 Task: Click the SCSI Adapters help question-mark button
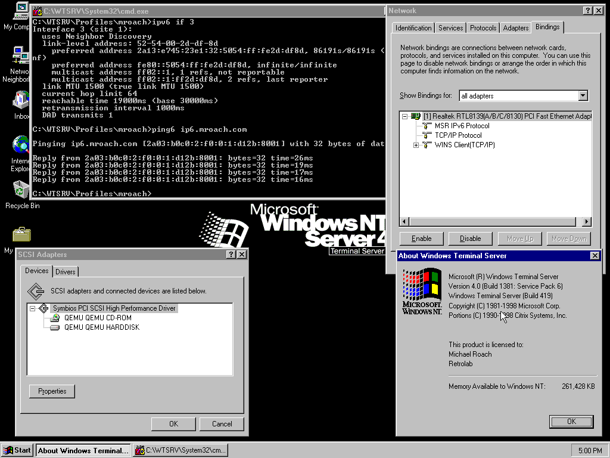[231, 254]
